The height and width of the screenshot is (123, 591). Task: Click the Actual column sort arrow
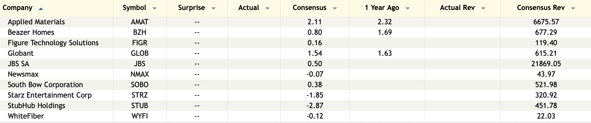coord(267,9)
